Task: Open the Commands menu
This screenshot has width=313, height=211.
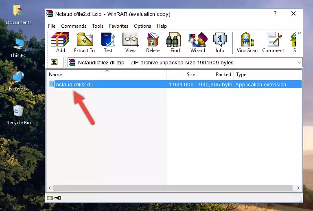Action: click(x=74, y=26)
